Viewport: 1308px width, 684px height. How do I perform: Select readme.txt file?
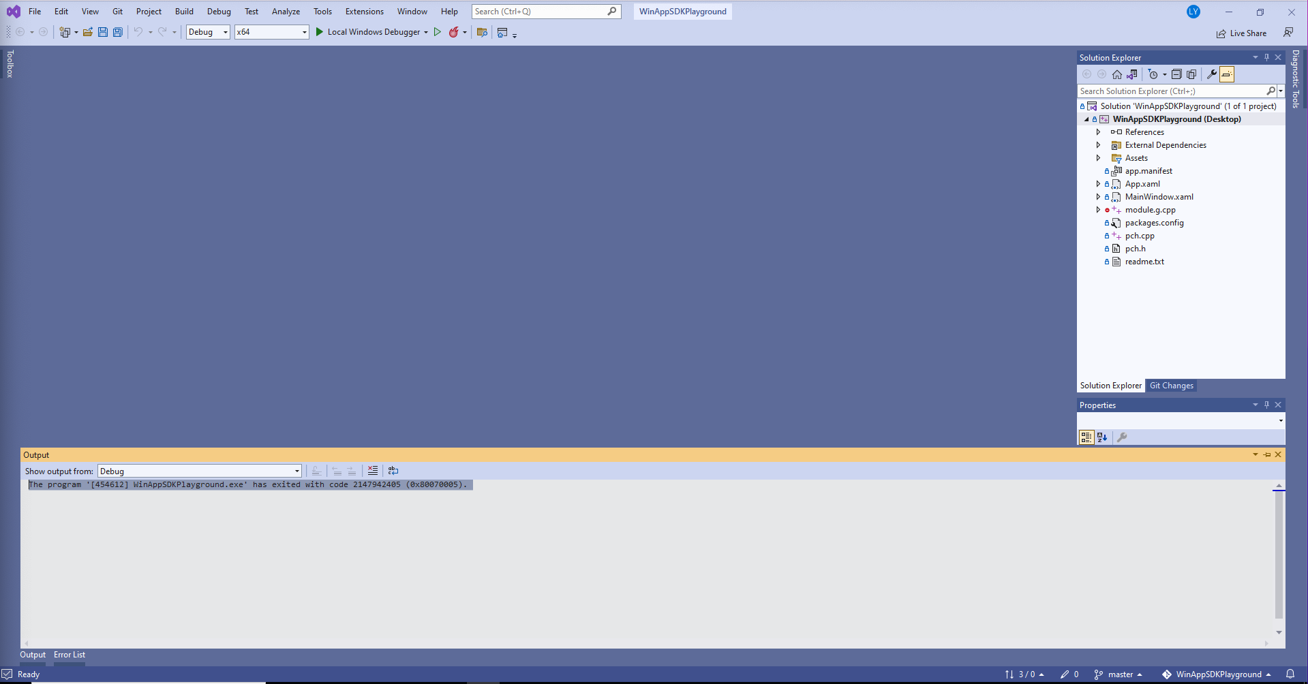[x=1144, y=262]
